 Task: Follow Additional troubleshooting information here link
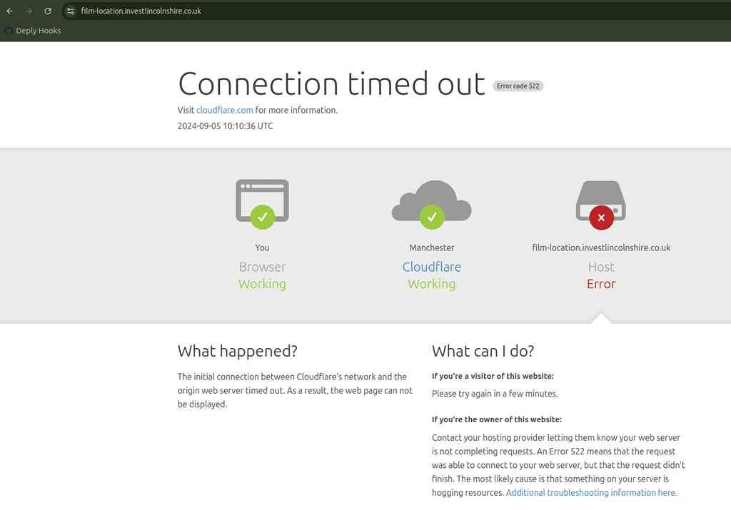pos(591,492)
